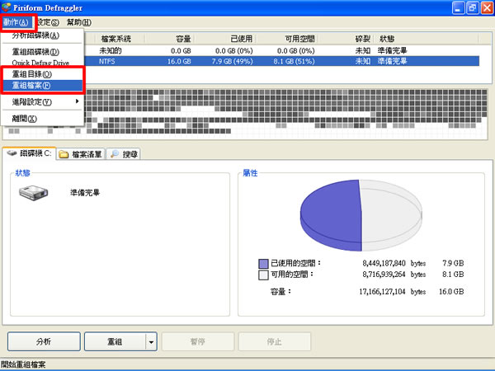The image size is (495, 371).
Task: Select Quick Defrag Drive menu entry
Action: 42,63
